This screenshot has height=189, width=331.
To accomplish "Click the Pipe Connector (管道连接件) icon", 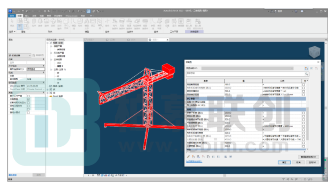I will pyautogui.click(x=129, y=21).
